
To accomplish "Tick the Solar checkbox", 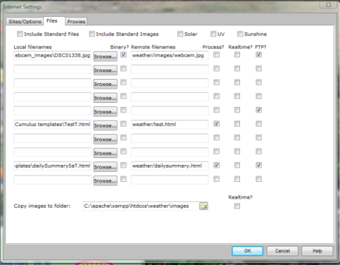I will coord(180,34).
